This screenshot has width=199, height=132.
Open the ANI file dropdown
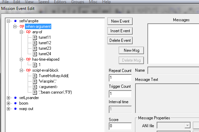(x=187, y=125)
